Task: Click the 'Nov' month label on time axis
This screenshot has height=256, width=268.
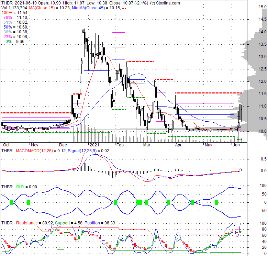Action: tap(34, 145)
